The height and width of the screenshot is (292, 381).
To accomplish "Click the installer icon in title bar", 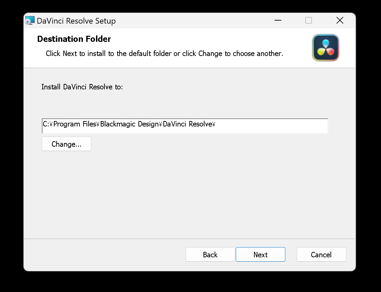I will (30, 21).
